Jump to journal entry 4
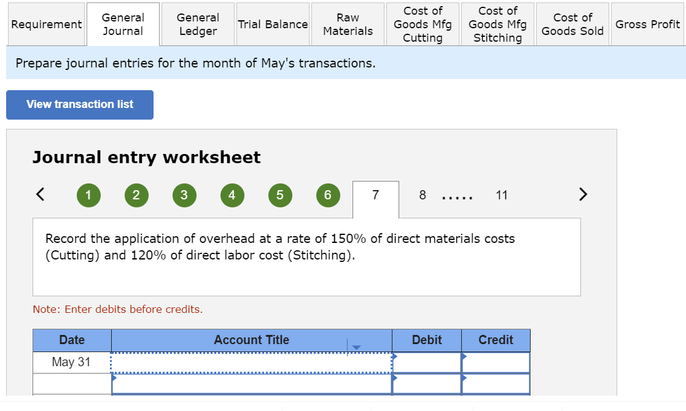 232,194
